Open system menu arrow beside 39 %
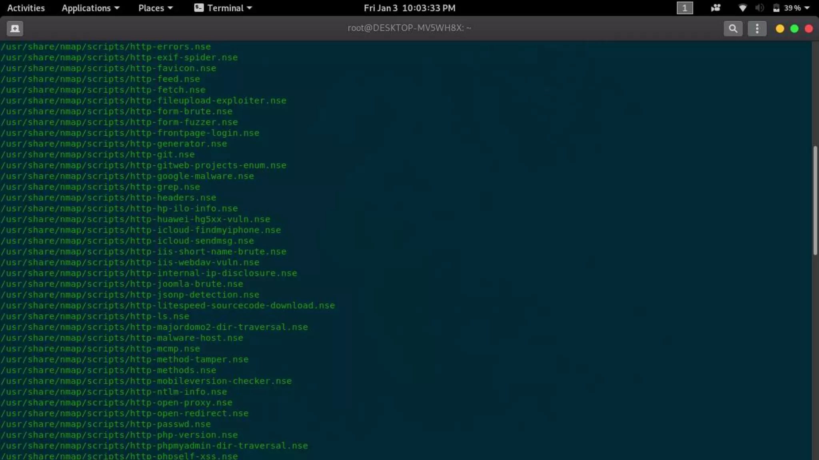819x460 pixels. (807, 8)
